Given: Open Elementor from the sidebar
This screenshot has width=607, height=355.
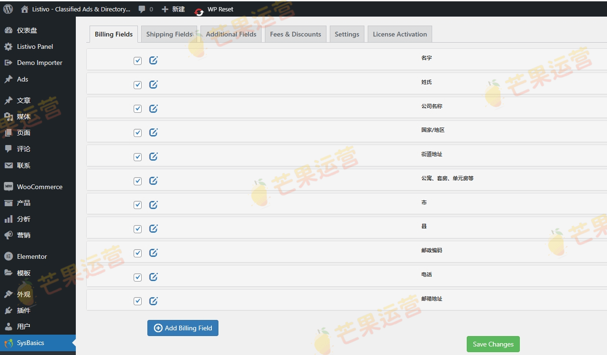Looking at the screenshot, I should pos(31,256).
